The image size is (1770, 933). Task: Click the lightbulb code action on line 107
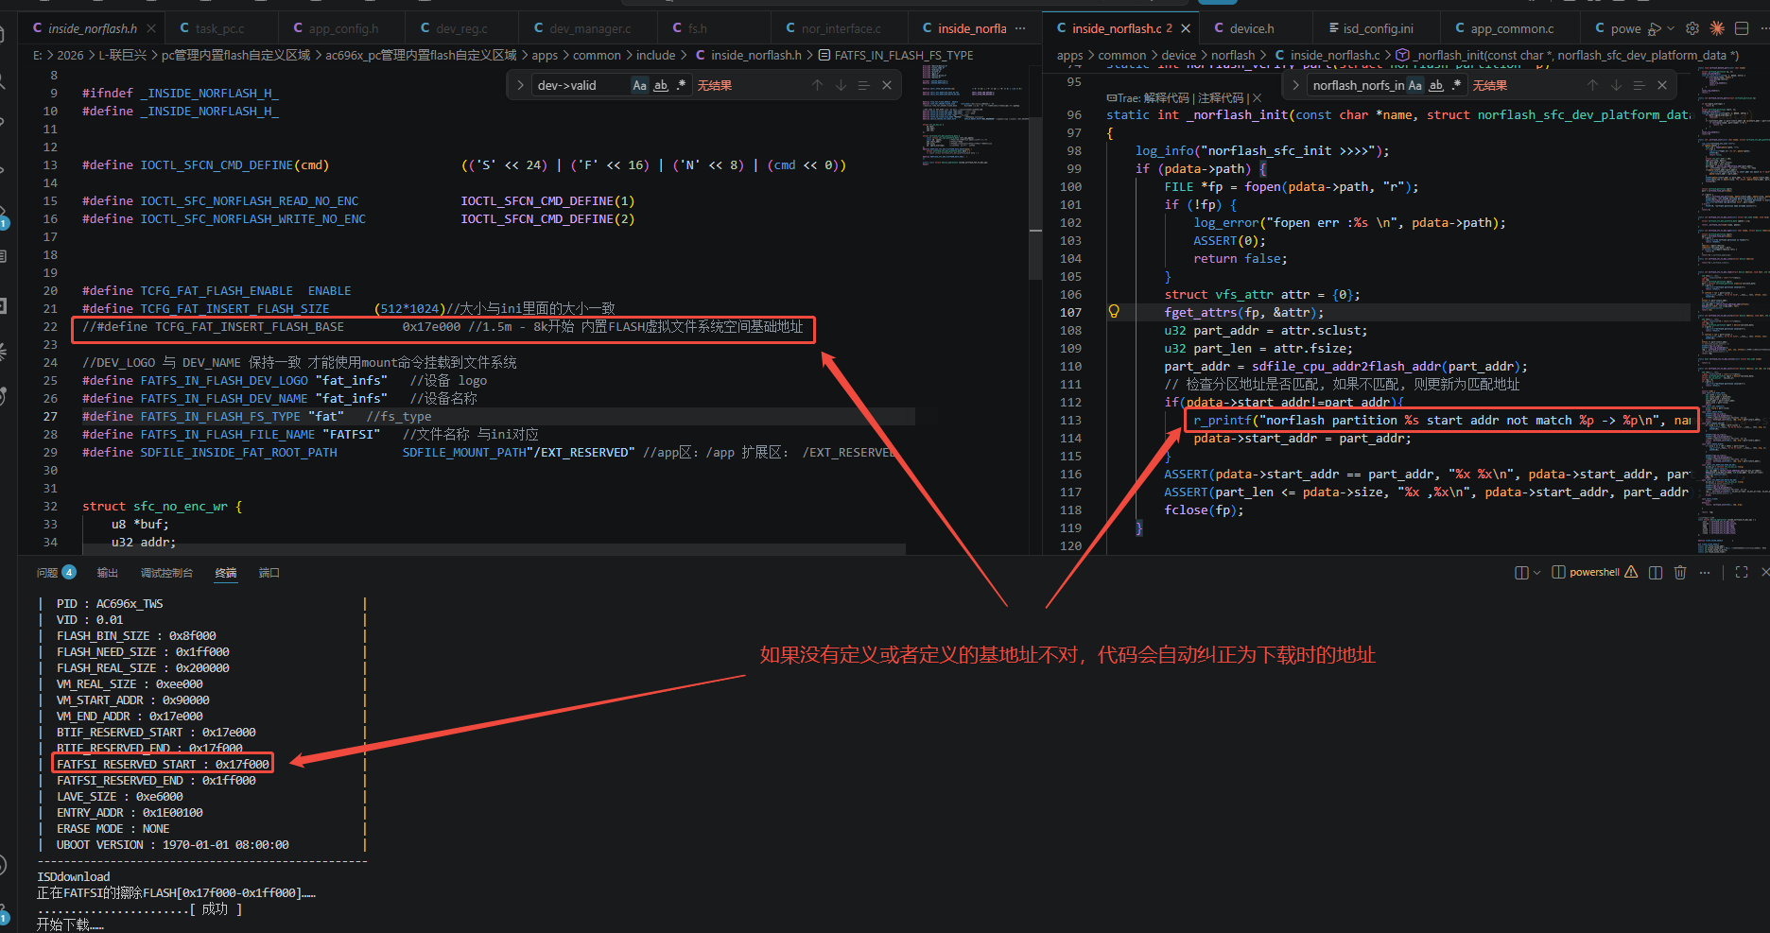(1114, 311)
